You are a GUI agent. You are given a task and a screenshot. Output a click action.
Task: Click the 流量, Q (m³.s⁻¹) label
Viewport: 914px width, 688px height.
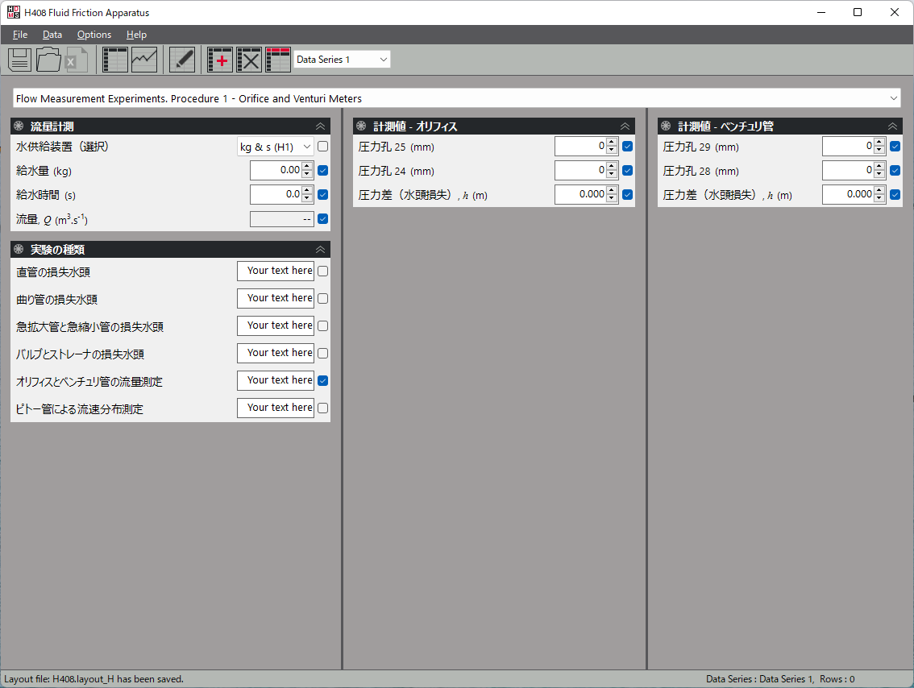tap(52, 220)
